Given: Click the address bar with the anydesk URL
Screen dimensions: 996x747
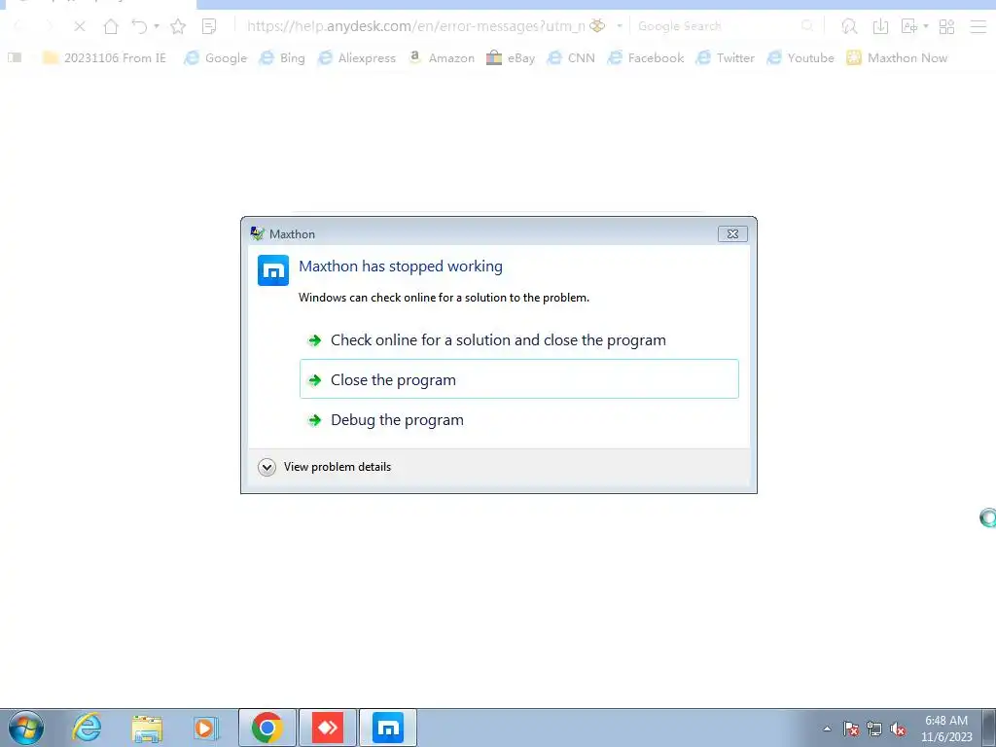Looking at the screenshot, I should [415, 26].
